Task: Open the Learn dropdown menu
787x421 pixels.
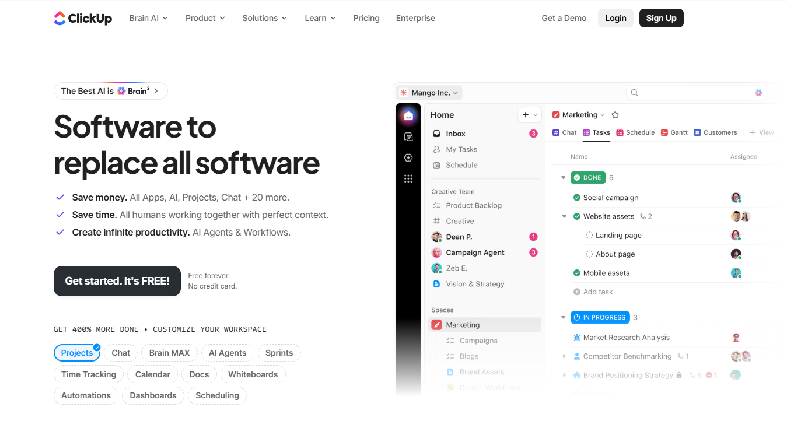Action: 320,18
